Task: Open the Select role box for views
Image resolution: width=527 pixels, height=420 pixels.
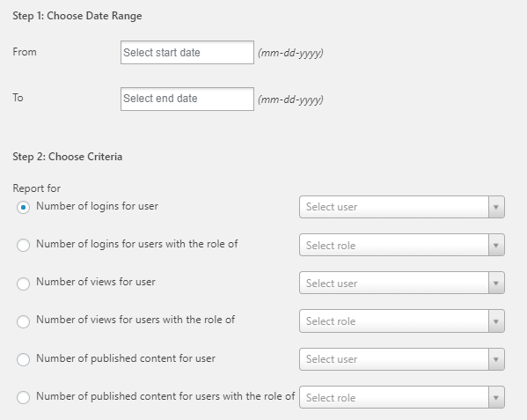Action: pos(402,321)
